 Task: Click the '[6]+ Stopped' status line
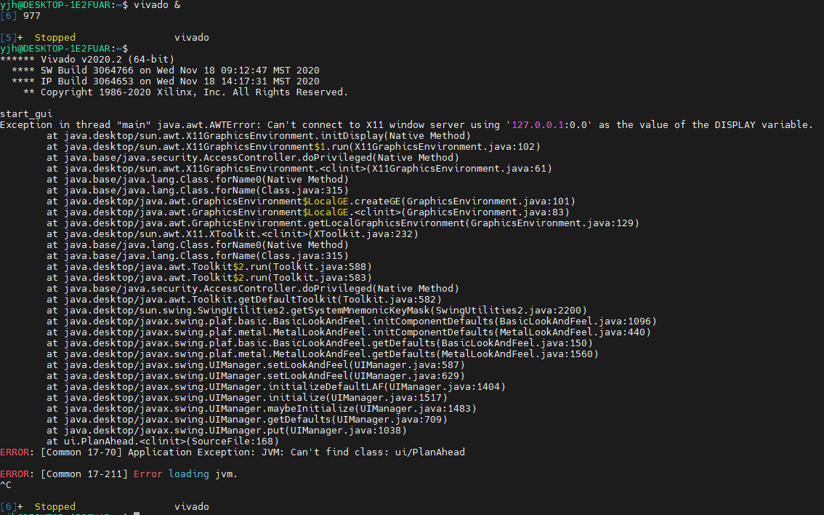tap(105, 506)
